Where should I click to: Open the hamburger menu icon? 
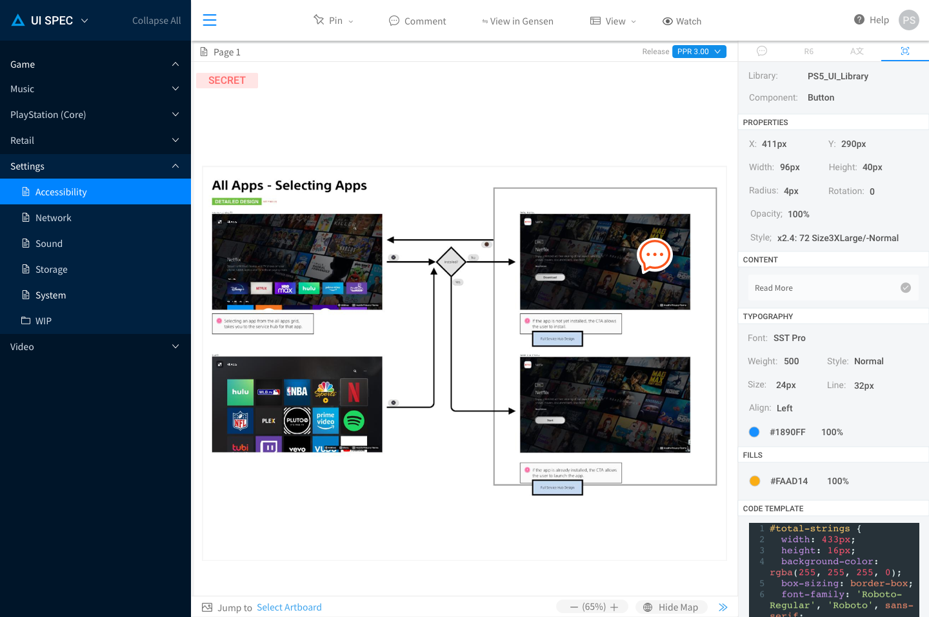point(210,20)
